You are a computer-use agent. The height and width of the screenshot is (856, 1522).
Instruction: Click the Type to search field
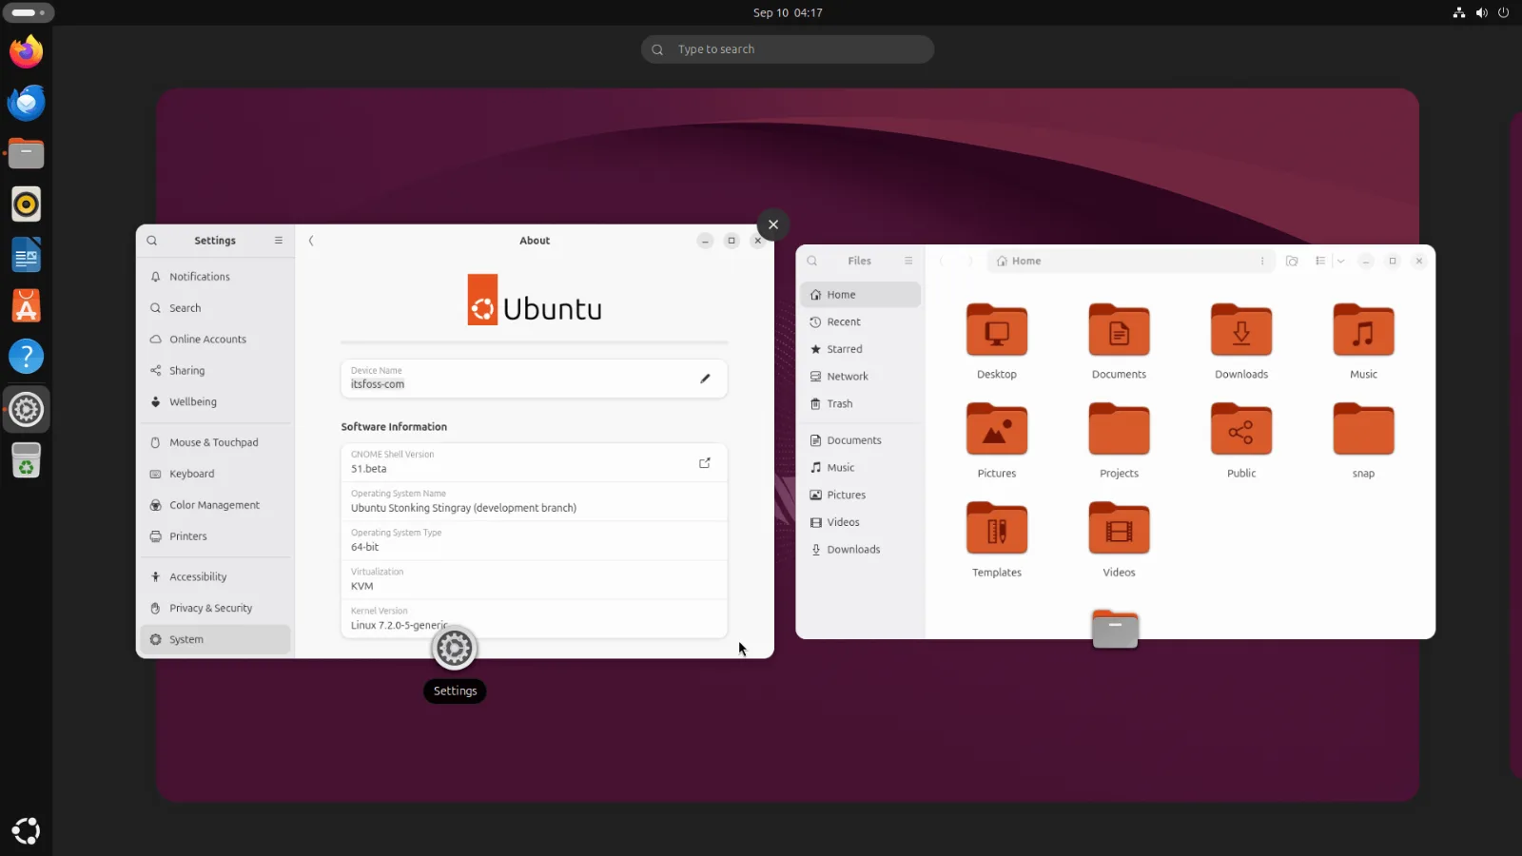(x=788, y=49)
